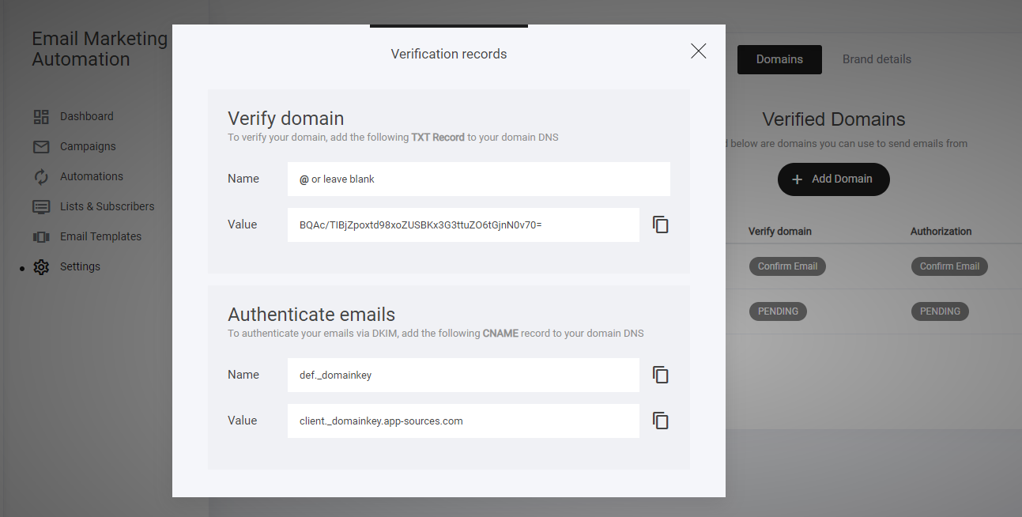Click the TXT record Value field

tap(463, 225)
